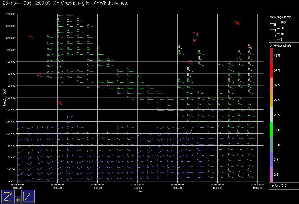The image size is (299, 204).
Task: Click the 6:00:00 time axis label
Action: coord(137,188)
